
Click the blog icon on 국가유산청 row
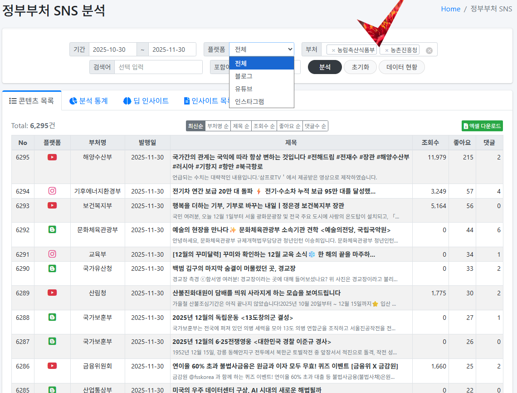(x=52, y=269)
